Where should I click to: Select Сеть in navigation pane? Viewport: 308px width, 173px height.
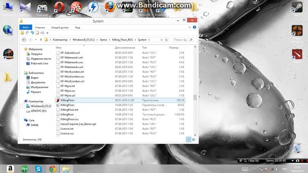[x=29, y=120]
